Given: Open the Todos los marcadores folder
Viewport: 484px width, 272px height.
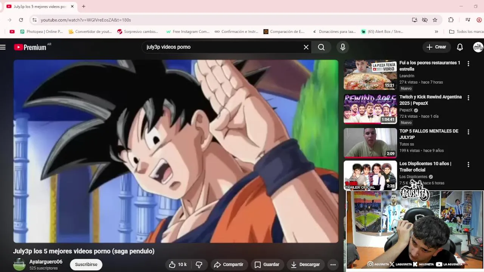Looking at the screenshot, I should (466, 32).
